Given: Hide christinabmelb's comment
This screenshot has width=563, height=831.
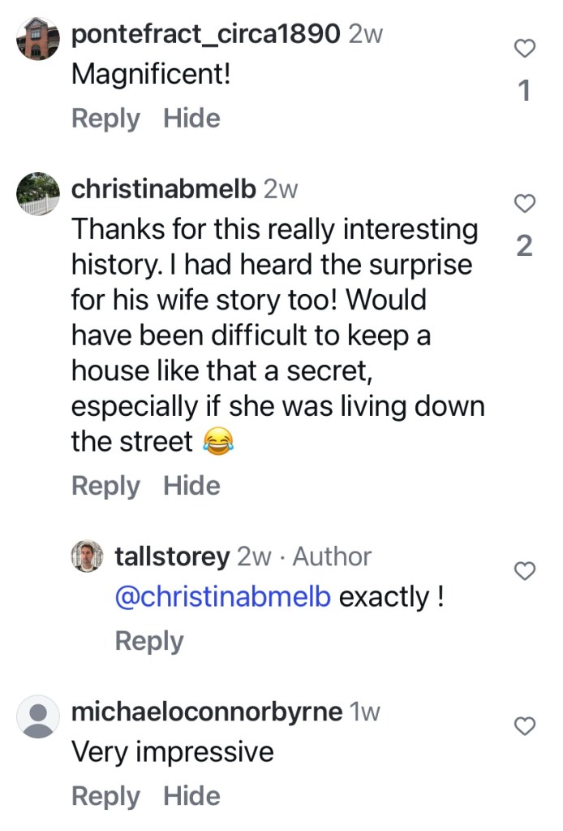Looking at the screenshot, I should point(191,486).
